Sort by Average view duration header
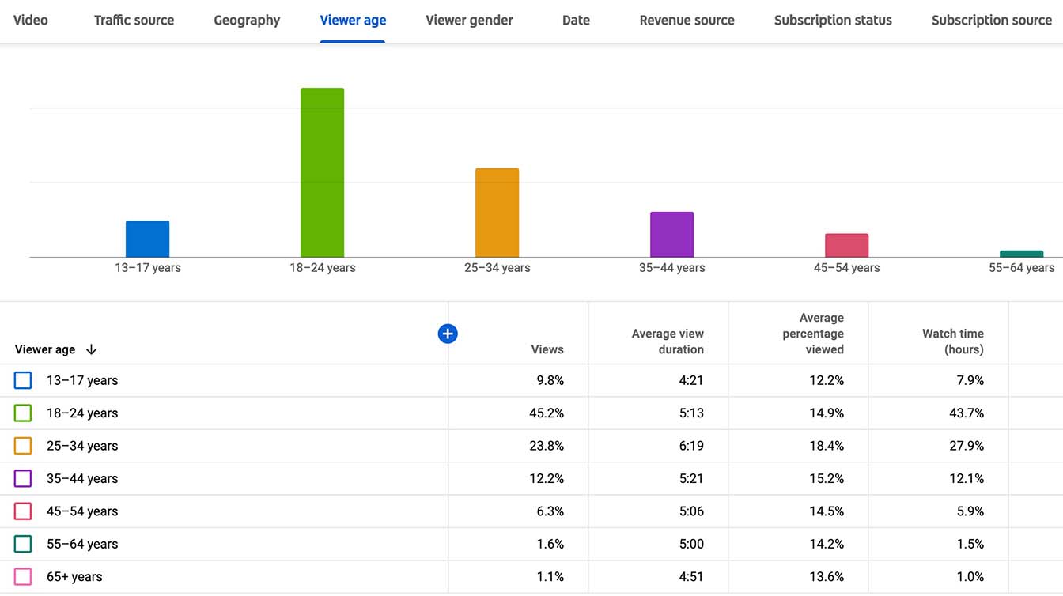The height and width of the screenshot is (596, 1063). coord(668,341)
